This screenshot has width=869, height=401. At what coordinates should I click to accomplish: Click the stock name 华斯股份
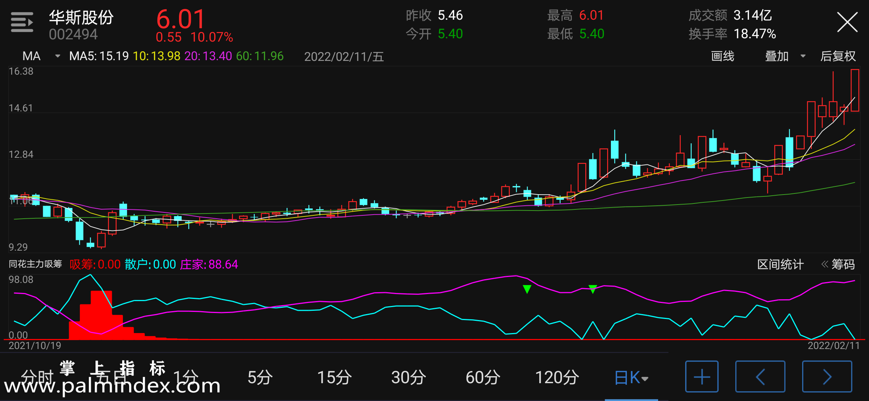81,17
